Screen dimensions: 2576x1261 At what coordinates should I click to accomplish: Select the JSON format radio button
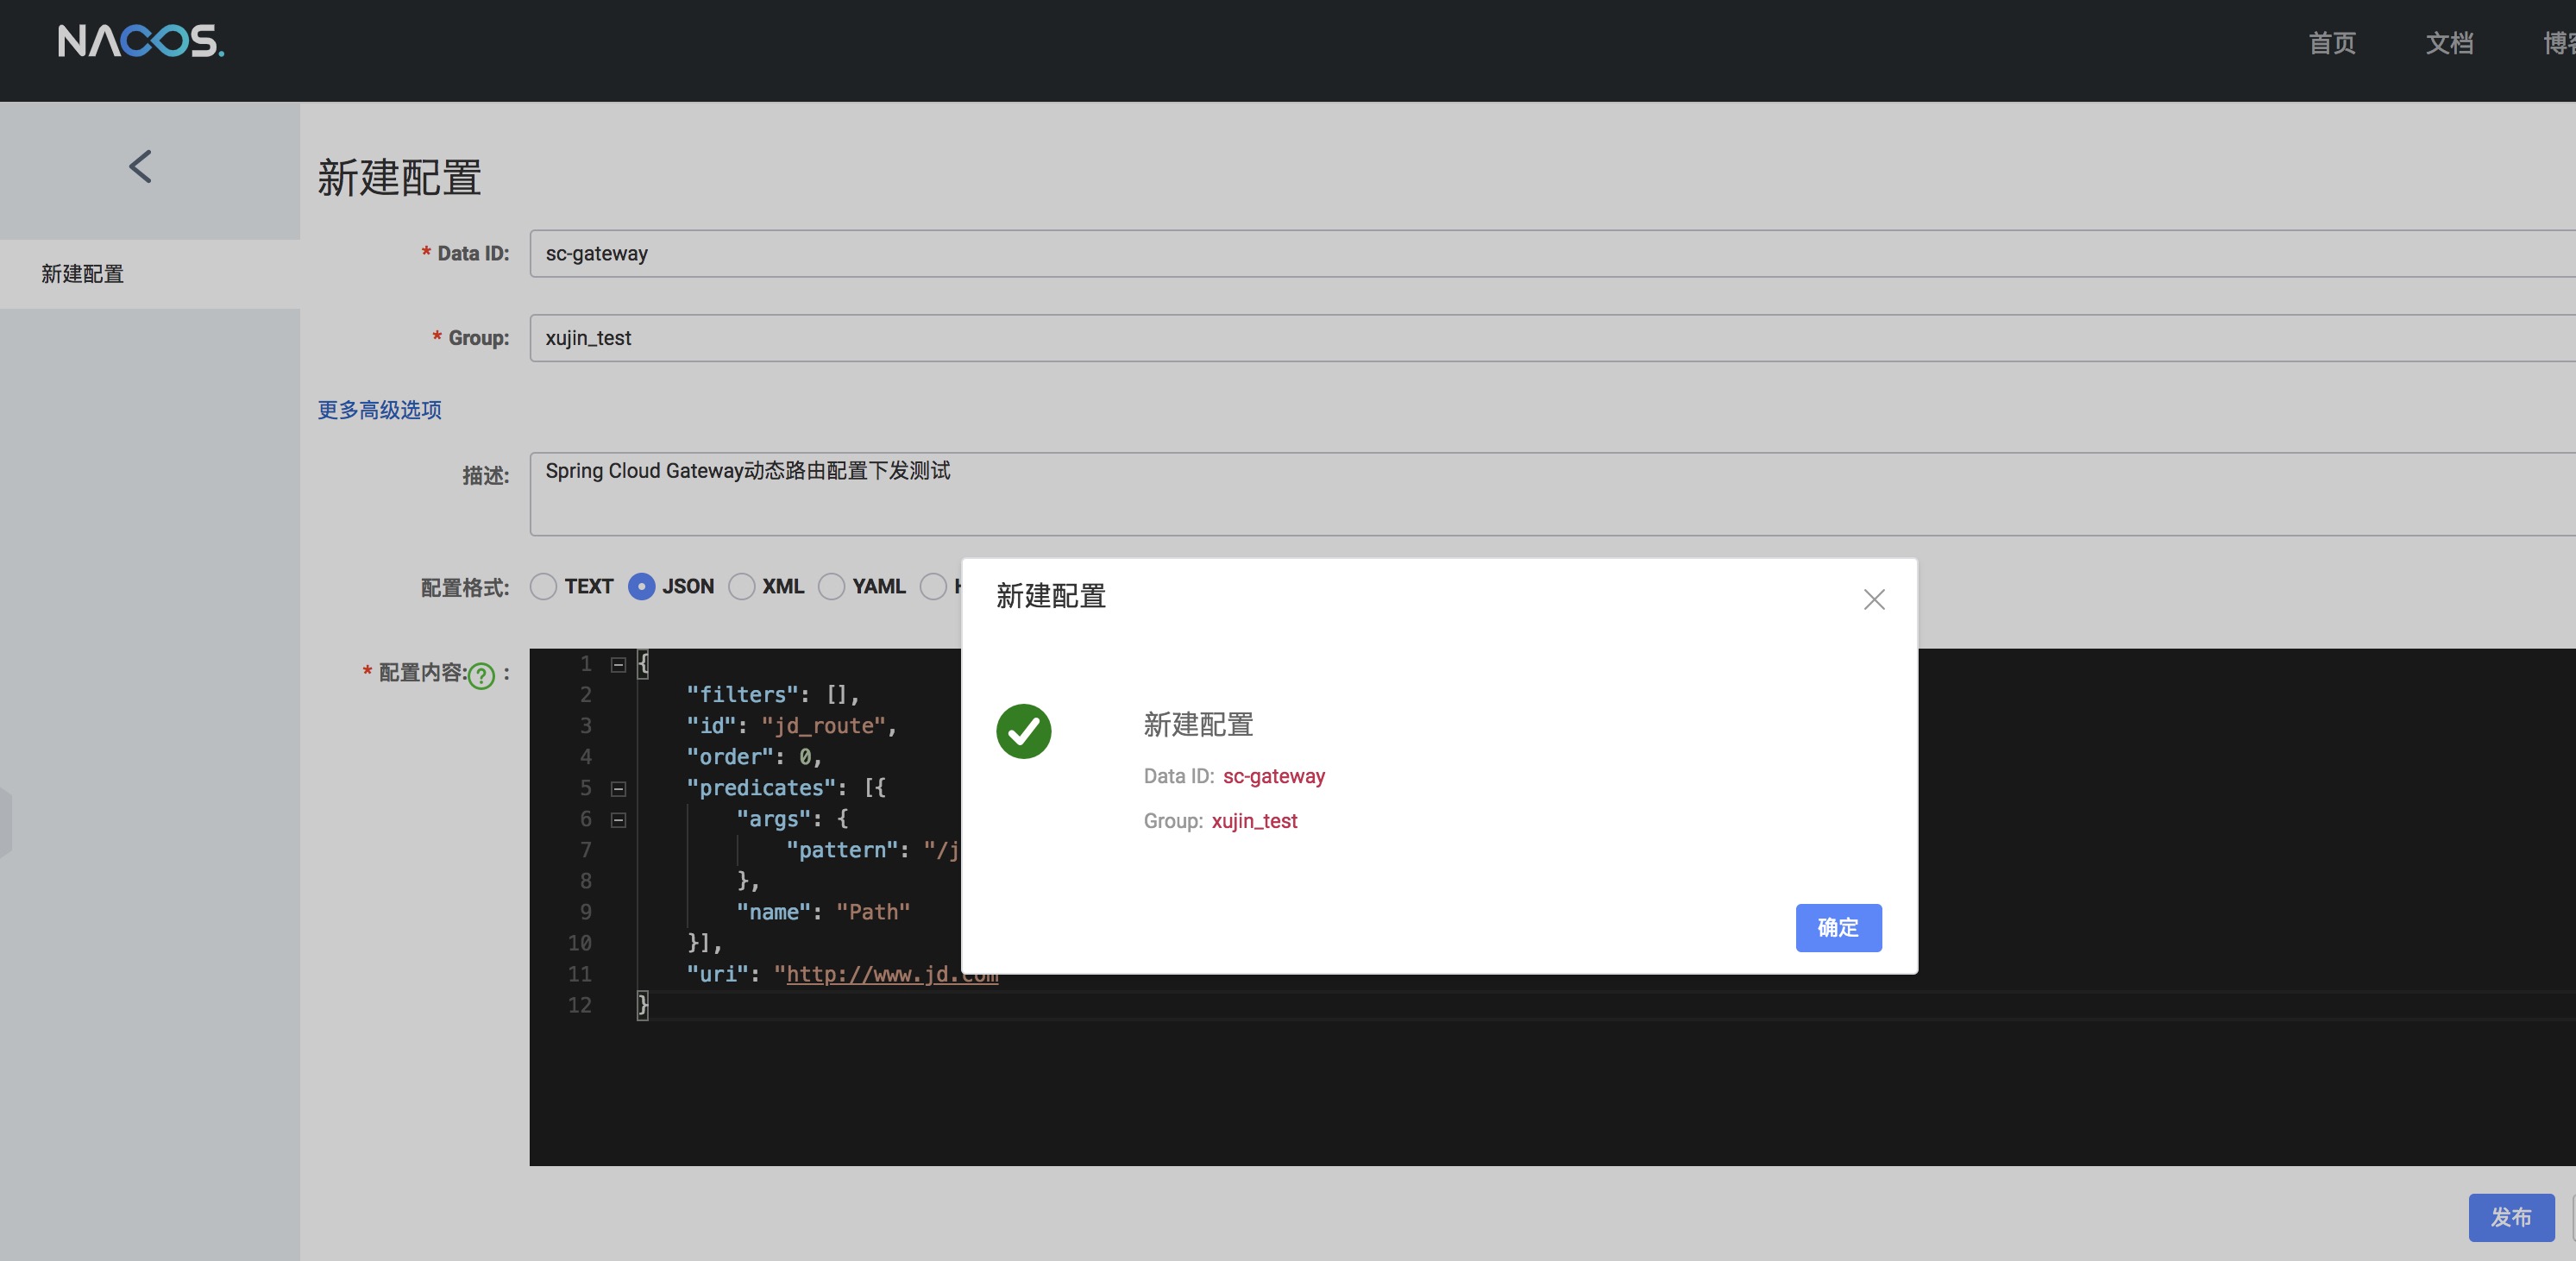click(x=641, y=586)
